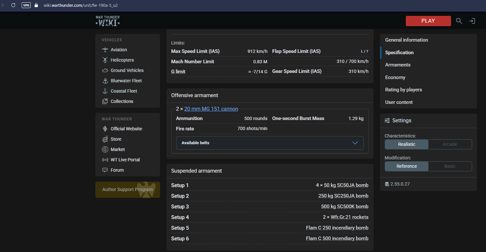The width and height of the screenshot is (486, 252).
Task: Reload page with browser refresh icon
Action: tap(13, 5)
